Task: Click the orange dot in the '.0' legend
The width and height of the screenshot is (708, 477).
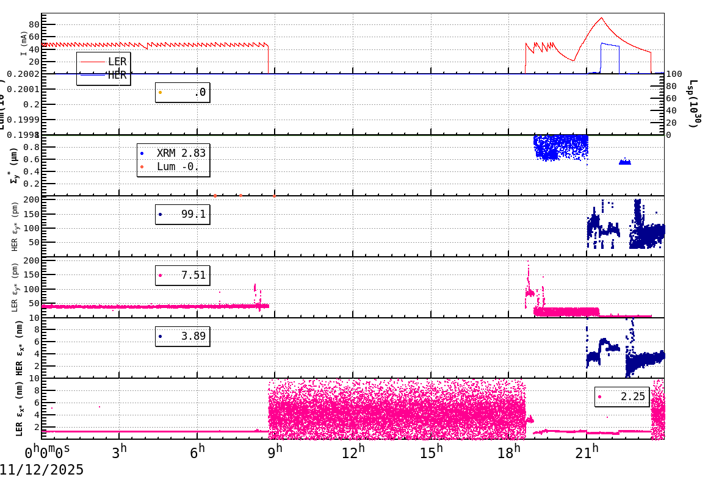Action: tap(161, 93)
